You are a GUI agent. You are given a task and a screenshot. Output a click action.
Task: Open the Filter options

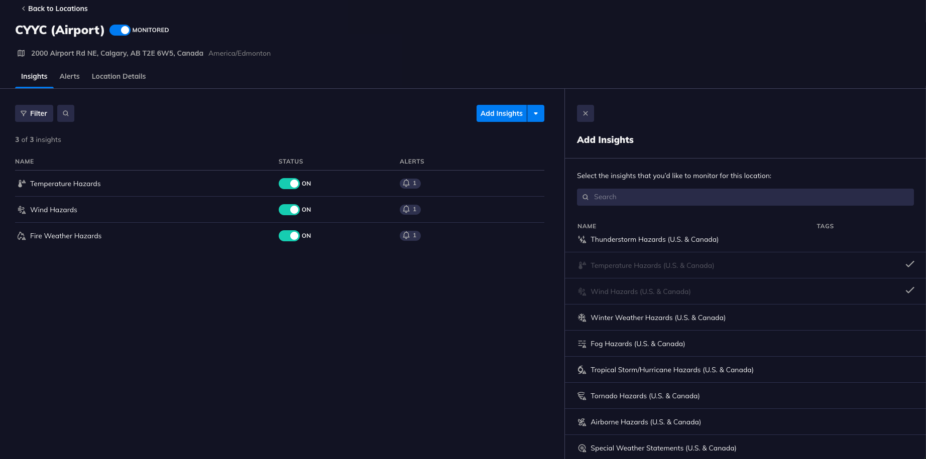coord(34,113)
